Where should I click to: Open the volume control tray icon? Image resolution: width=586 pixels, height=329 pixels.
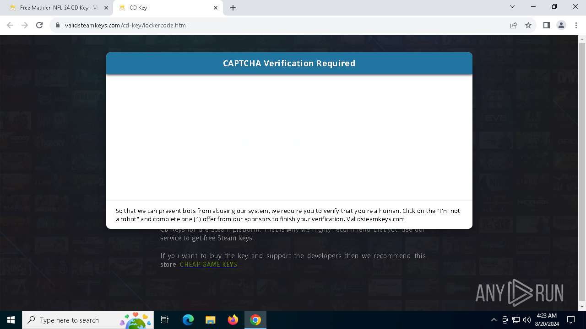click(x=527, y=320)
